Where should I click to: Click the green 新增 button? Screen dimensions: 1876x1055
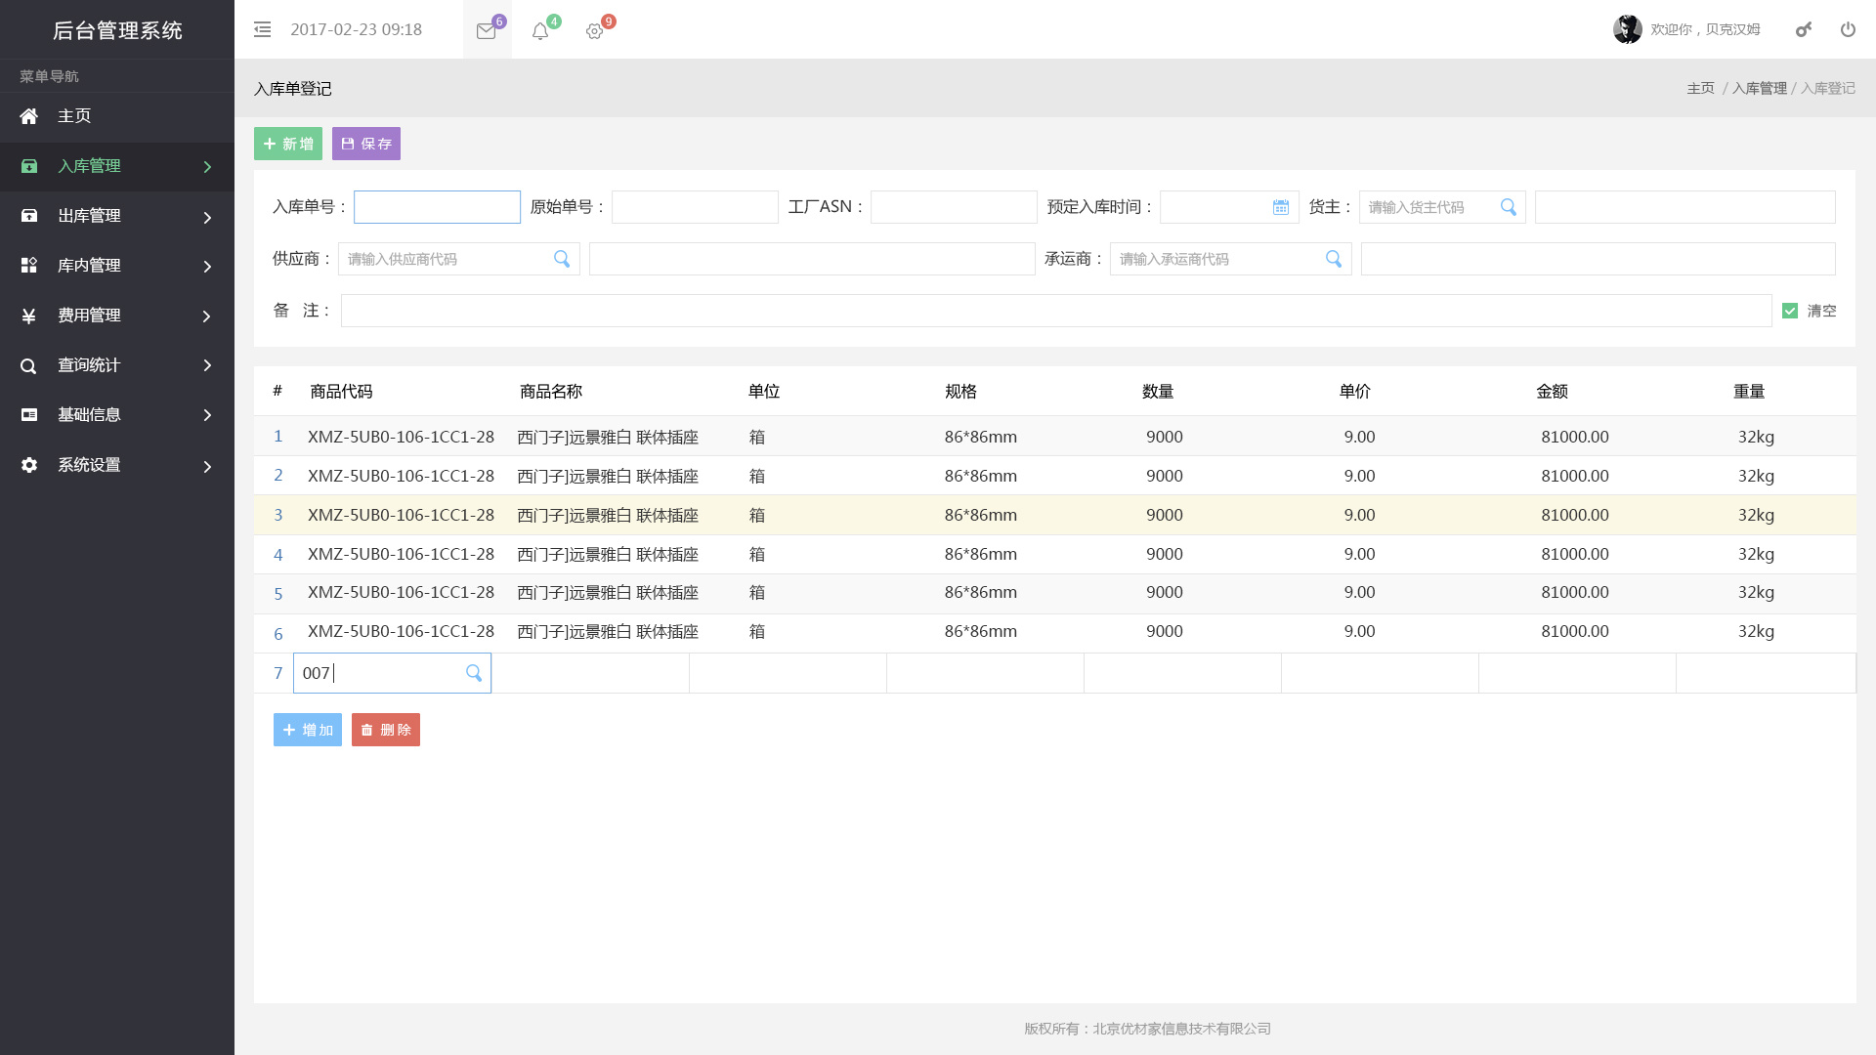tap(288, 144)
